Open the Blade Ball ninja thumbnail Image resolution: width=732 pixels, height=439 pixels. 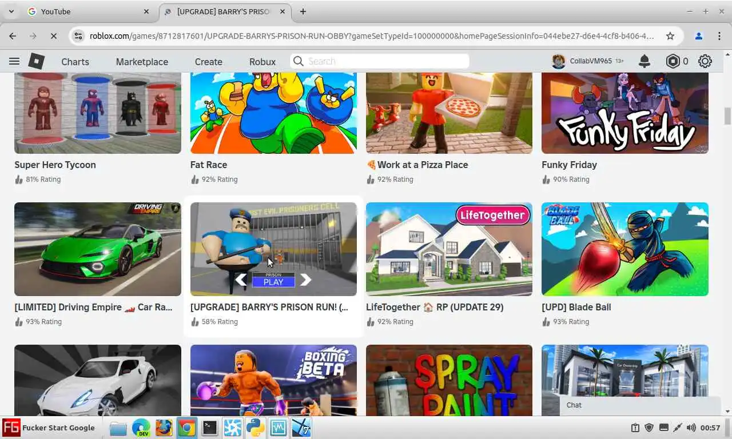[x=625, y=249]
